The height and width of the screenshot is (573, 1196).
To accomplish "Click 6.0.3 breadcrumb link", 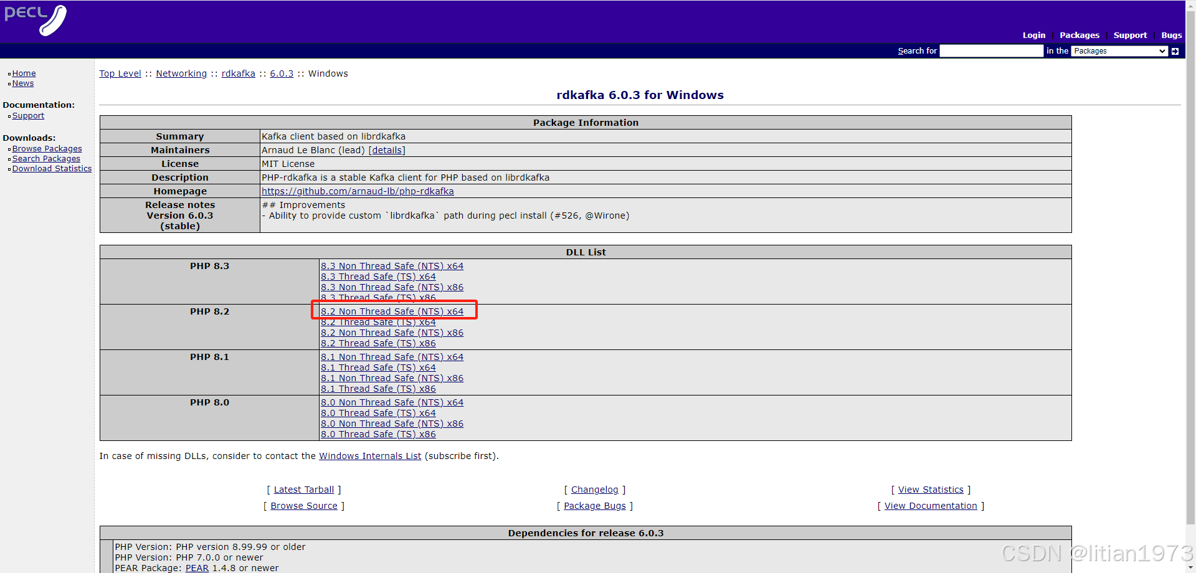I will tap(282, 73).
